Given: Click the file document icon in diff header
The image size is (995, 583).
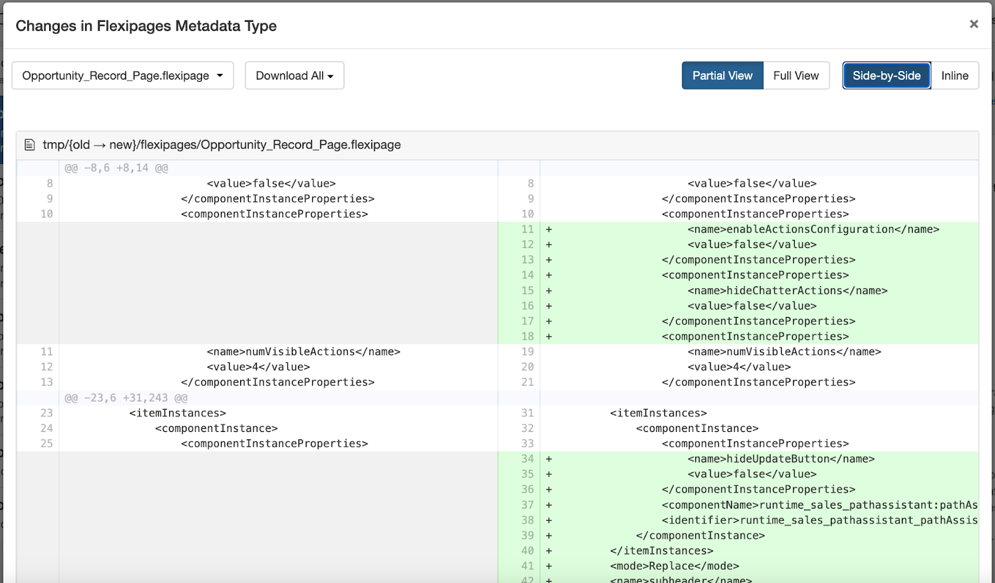Looking at the screenshot, I should [x=29, y=145].
